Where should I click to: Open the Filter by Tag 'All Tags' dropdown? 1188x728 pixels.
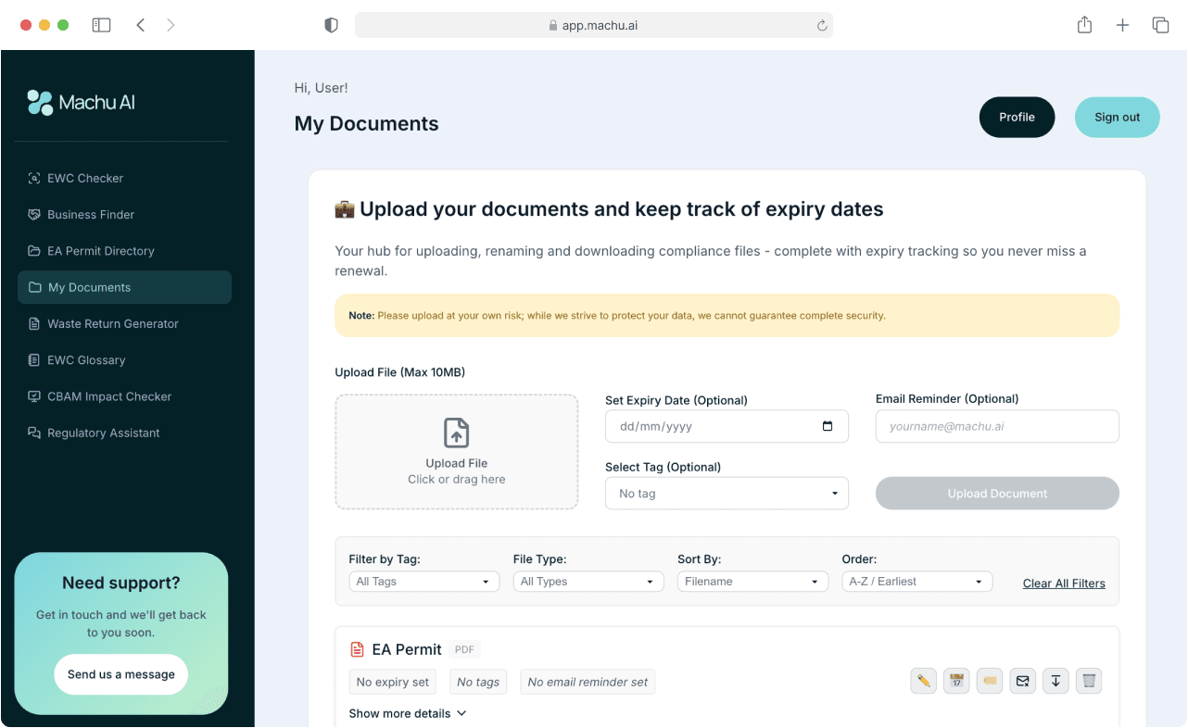click(424, 582)
